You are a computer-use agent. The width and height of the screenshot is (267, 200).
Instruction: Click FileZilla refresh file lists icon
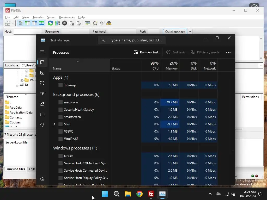click(x=50, y=23)
